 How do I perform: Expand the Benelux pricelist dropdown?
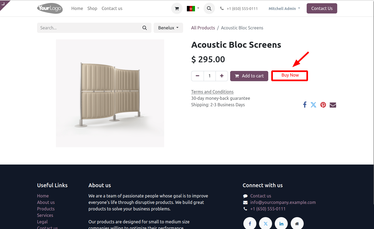pos(168,28)
